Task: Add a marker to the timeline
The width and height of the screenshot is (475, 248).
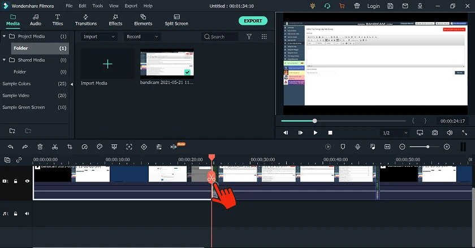Action: (343, 147)
